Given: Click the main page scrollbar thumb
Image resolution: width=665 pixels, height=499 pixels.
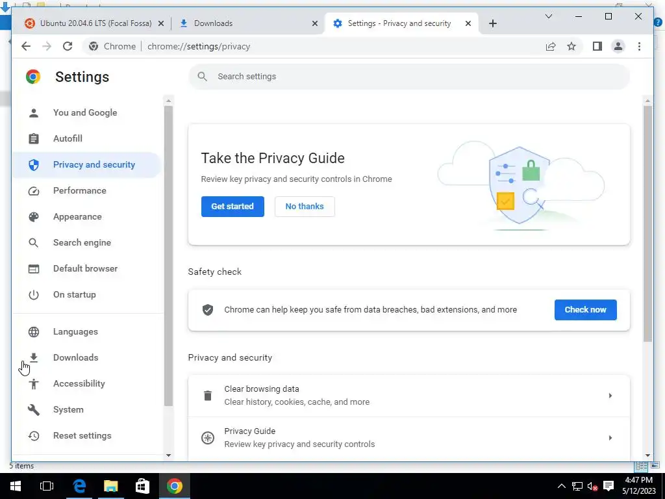Looking at the screenshot, I should click(x=647, y=224).
